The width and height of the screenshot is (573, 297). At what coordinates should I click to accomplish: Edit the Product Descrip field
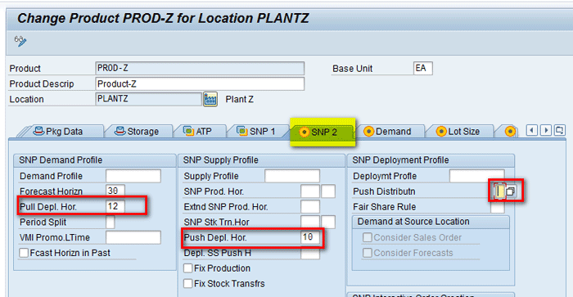point(200,83)
